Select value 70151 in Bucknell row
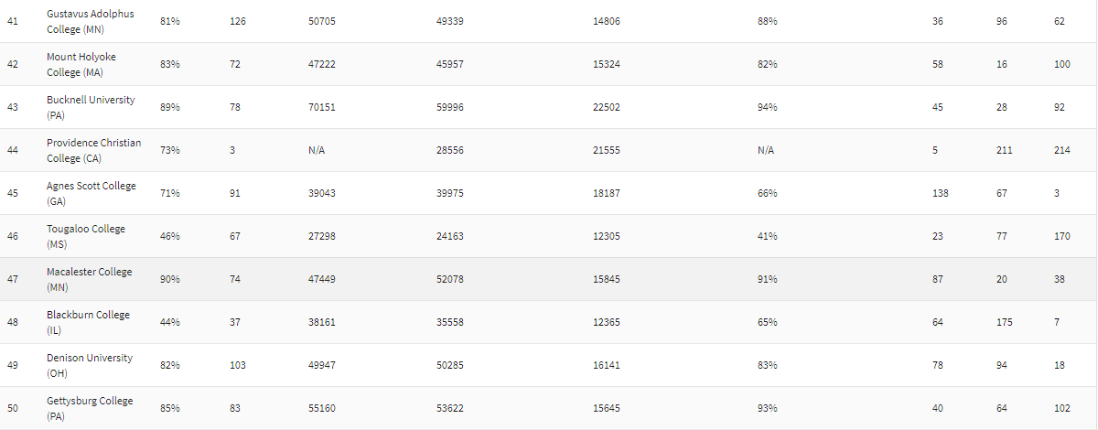 click(x=321, y=107)
